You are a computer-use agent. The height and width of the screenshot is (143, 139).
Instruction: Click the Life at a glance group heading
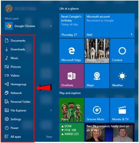[x=69, y=9]
